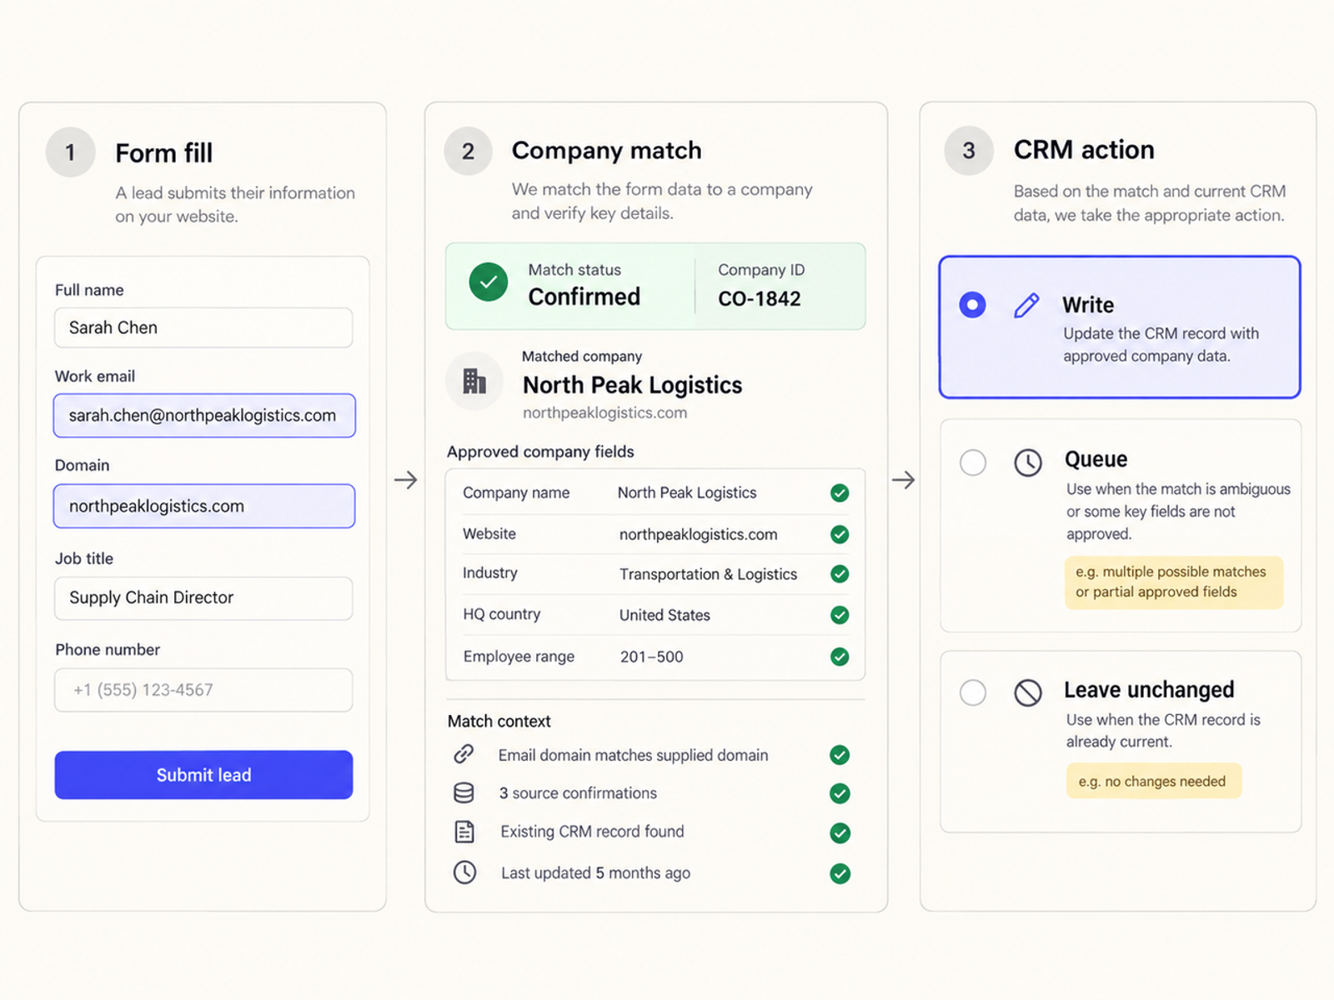Click the Phone number input field

coord(203,690)
